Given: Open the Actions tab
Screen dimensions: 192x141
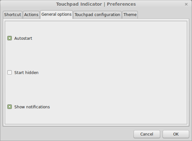Looking at the screenshot, I should pos(31,15).
